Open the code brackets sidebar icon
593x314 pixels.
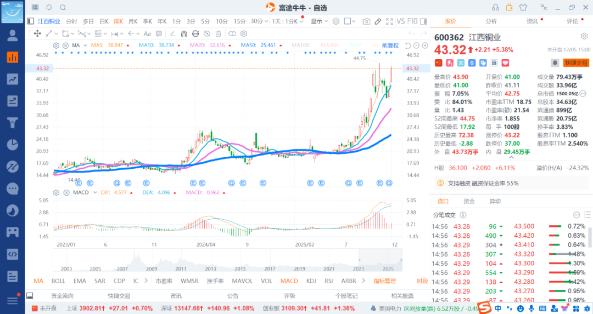coord(13,254)
